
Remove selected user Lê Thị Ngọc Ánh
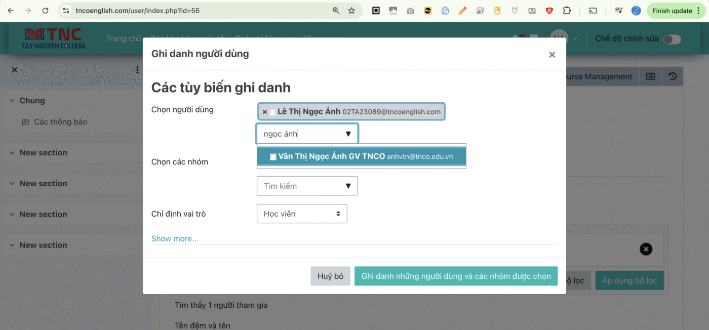point(264,112)
